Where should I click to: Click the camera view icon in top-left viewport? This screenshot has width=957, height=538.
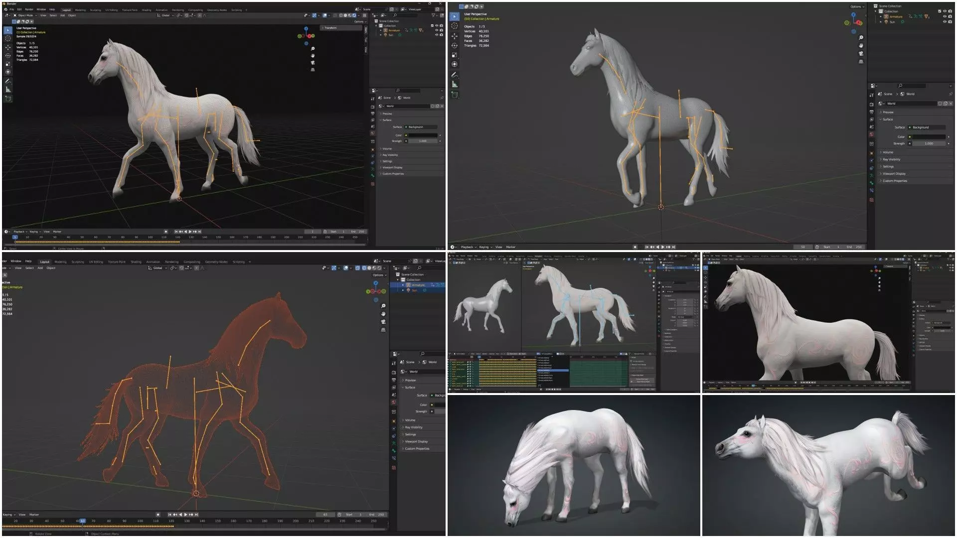[313, 62]
